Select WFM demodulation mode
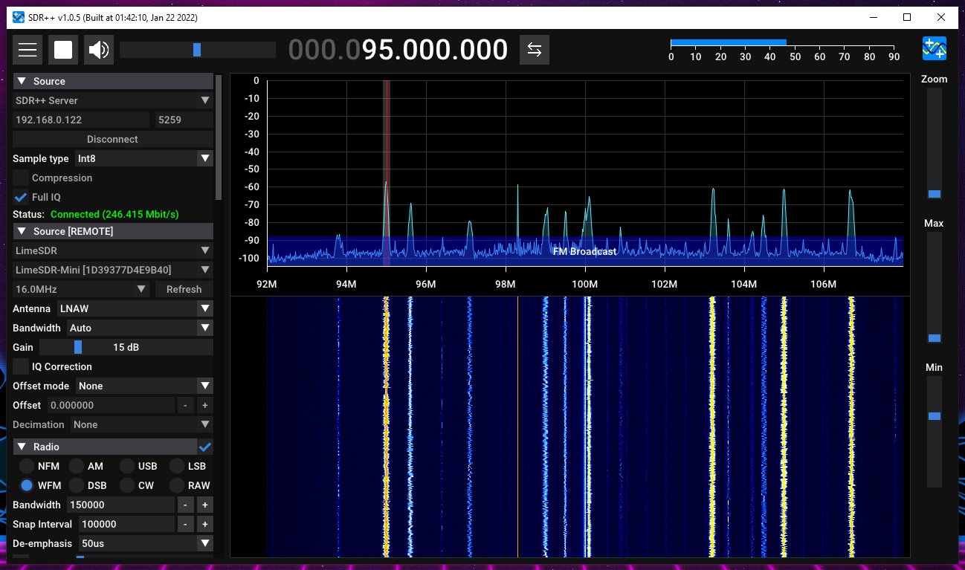965x570 pixels. point(28,485)
